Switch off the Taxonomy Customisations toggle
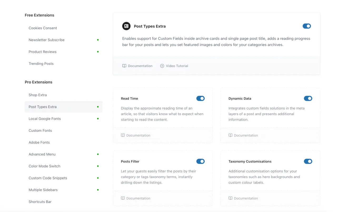The image size is (337, 212). pyautogui.click(x=308, y=161)
